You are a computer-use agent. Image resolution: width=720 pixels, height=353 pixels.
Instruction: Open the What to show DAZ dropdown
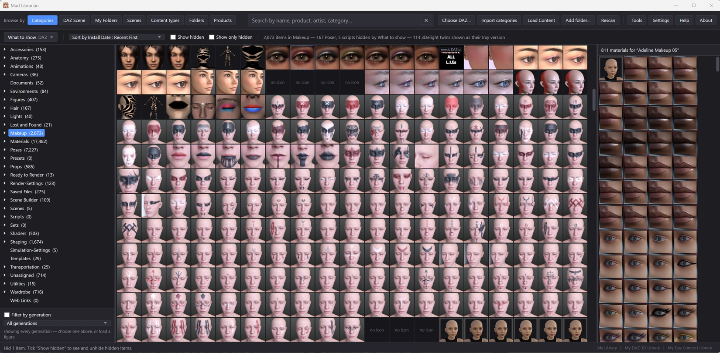coord(31,37)
